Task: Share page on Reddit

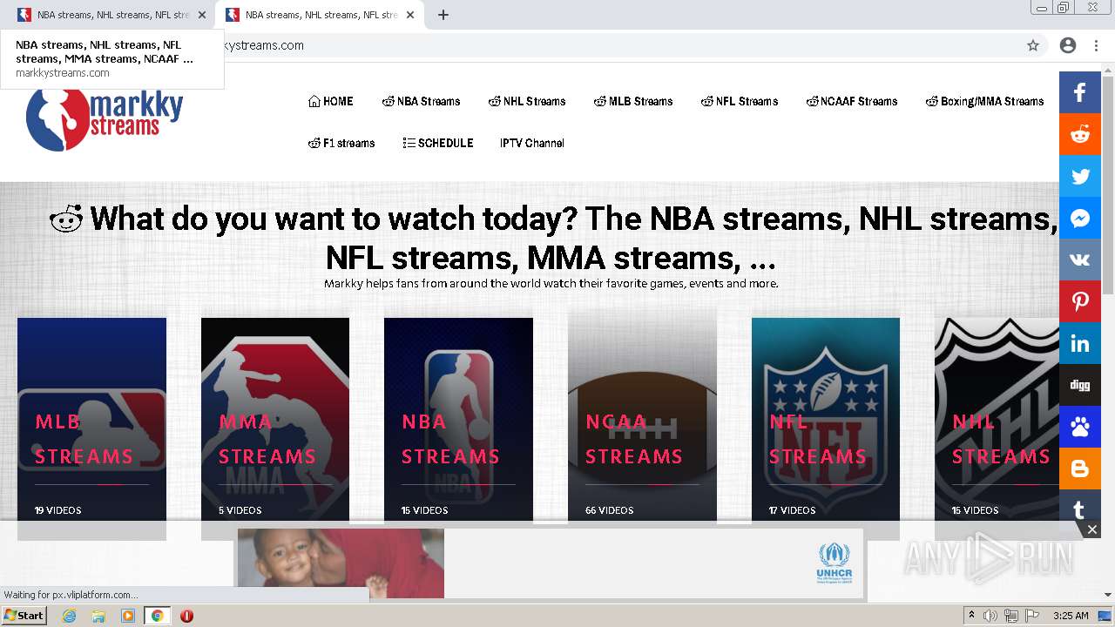Action: coord(1080,134)
